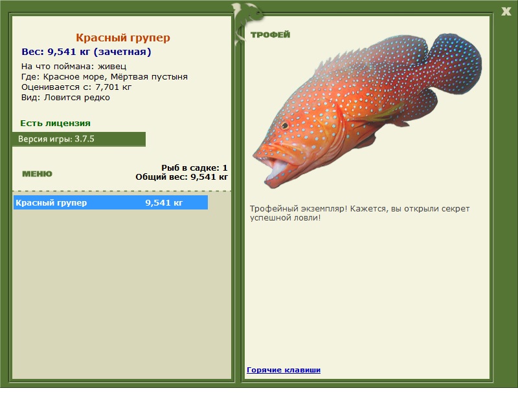Click the Рыб в садке: 1 counter
Screen dimensions: 518x397
(x=194, y=168)
